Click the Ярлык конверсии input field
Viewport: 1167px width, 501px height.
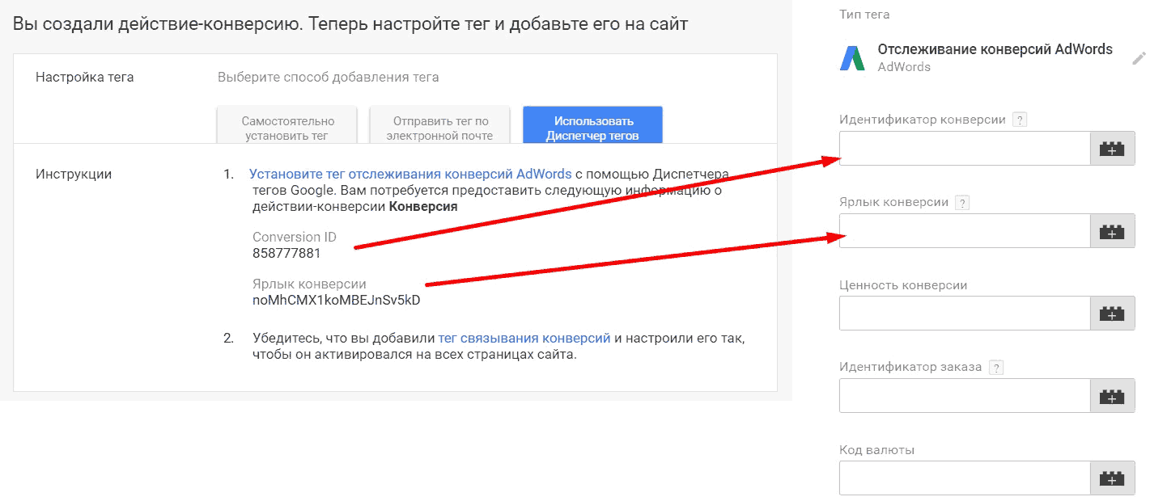(x=965, y=231)
